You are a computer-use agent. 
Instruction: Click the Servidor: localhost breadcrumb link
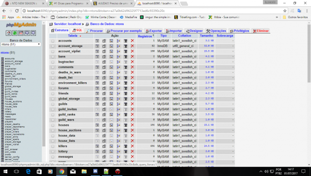[67, 24]
